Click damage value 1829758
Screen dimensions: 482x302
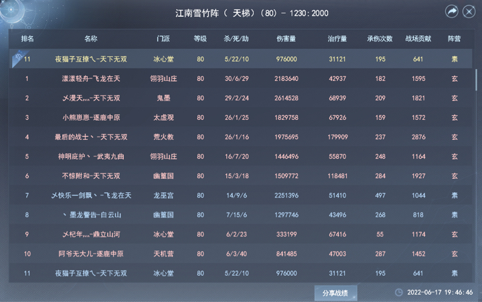(287, 117)
